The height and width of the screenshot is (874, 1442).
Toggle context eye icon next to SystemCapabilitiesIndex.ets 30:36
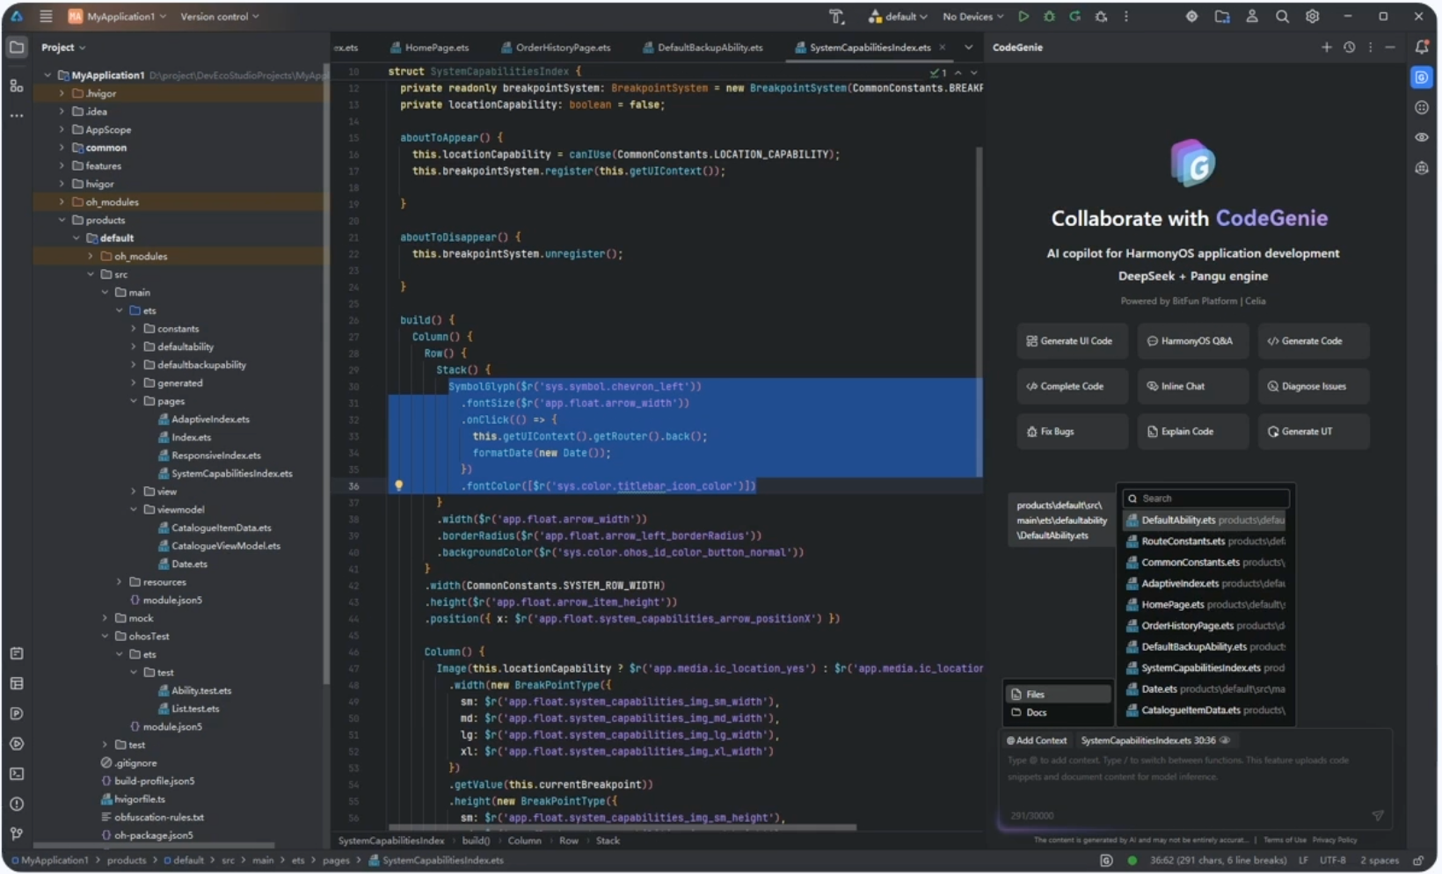1225,740
